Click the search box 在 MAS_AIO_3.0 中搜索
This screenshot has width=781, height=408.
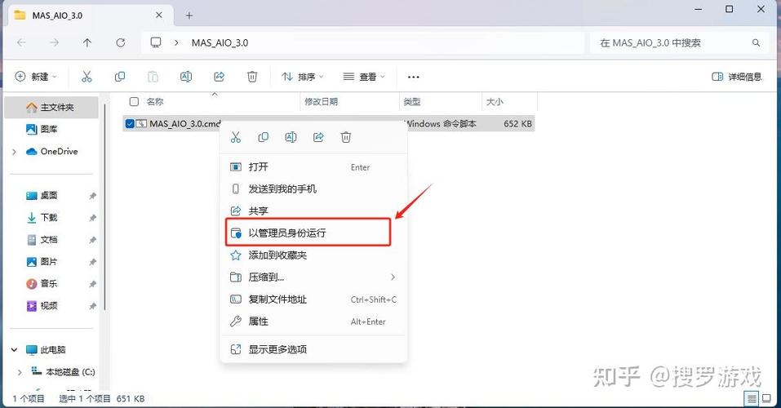pos(681,43)
